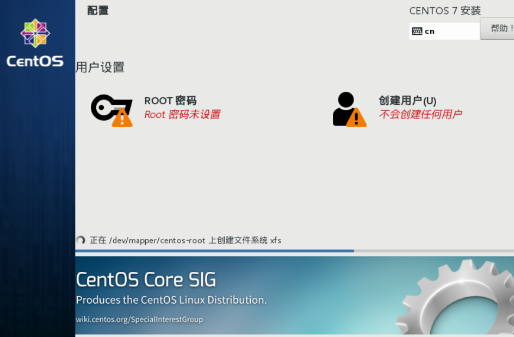Select the cn keyboard layout indicator
The image size is (514, 337).
(430, 32)
